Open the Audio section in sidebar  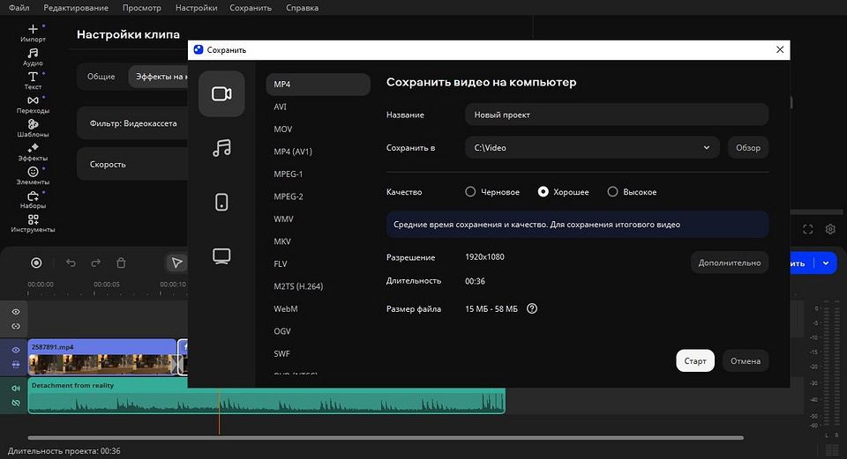pos(33,57)
